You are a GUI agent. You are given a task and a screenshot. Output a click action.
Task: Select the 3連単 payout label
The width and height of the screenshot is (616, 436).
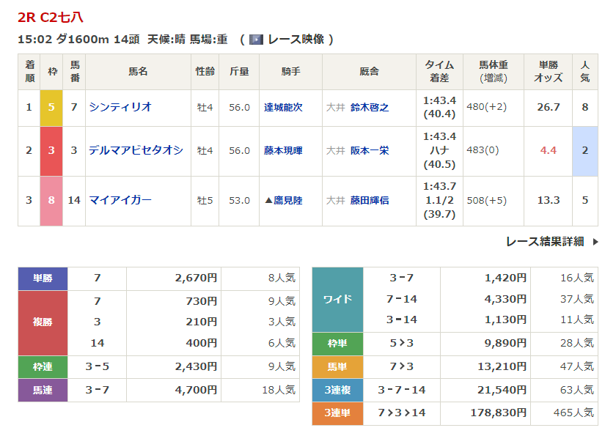coord(337,413)
